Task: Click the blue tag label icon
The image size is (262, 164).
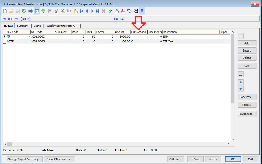Action: click(129, 11)
